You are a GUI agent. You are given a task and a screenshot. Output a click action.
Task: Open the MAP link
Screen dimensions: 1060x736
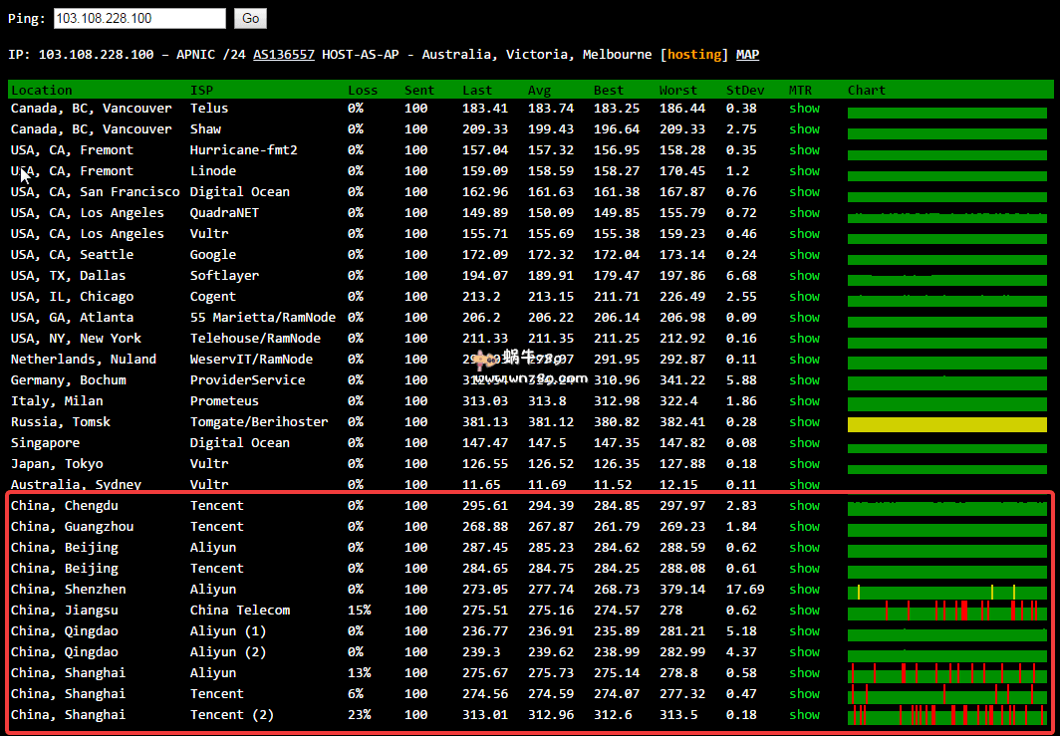[747, 55]
